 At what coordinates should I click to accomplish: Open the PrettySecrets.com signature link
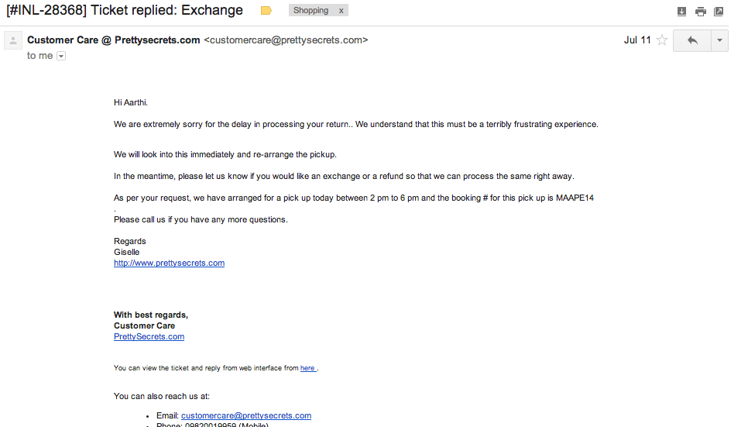(149, 337)
